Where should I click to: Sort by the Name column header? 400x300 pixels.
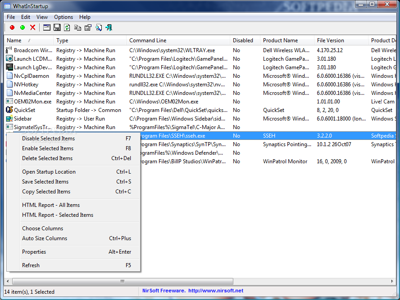coord(29,40)
